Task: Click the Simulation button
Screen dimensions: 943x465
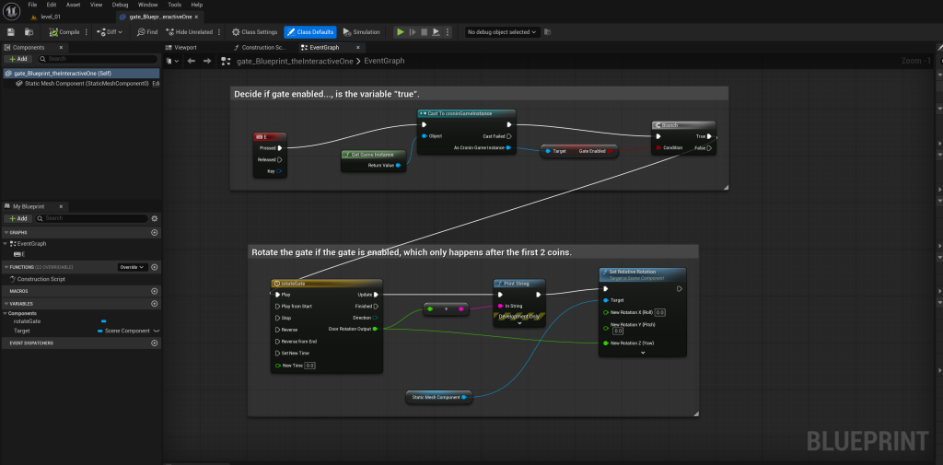Action: click(362, 31)
